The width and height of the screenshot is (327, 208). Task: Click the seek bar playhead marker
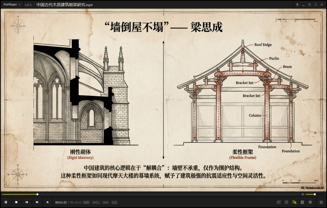(37, 194)
